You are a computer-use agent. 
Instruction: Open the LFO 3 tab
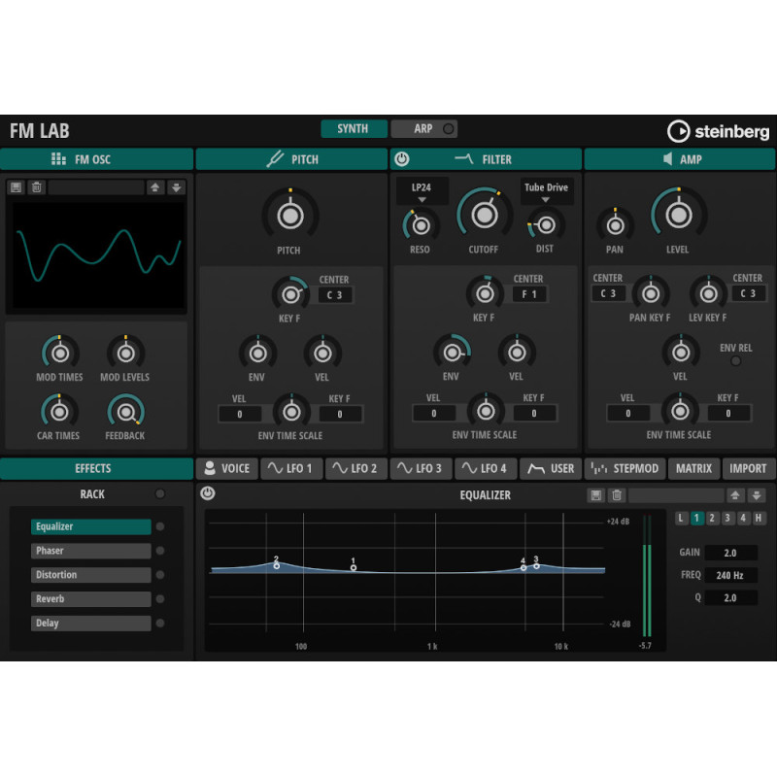pyautogui.click(x=421, y=468)
